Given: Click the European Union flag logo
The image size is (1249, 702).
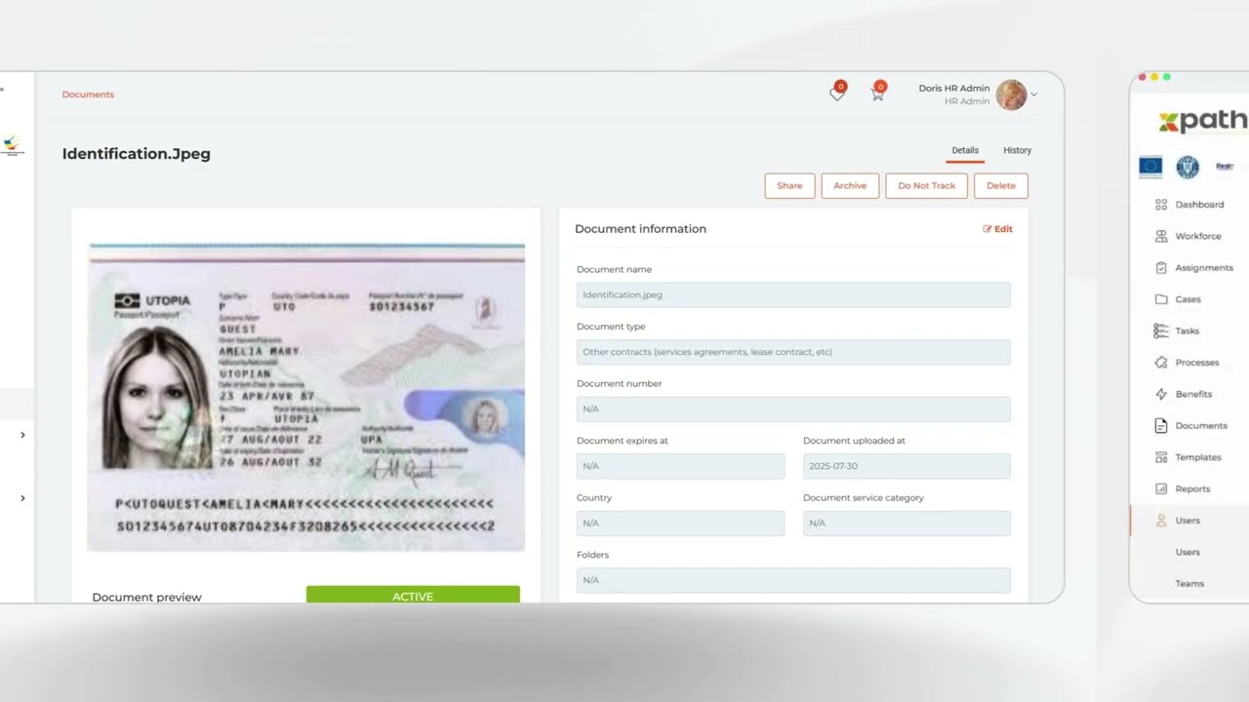Looking at the screenshot, I should click(1150, 167).
